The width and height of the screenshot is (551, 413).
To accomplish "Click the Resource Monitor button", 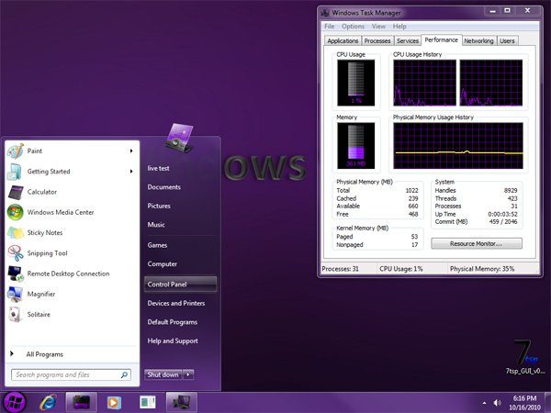I will pos(477,243).
